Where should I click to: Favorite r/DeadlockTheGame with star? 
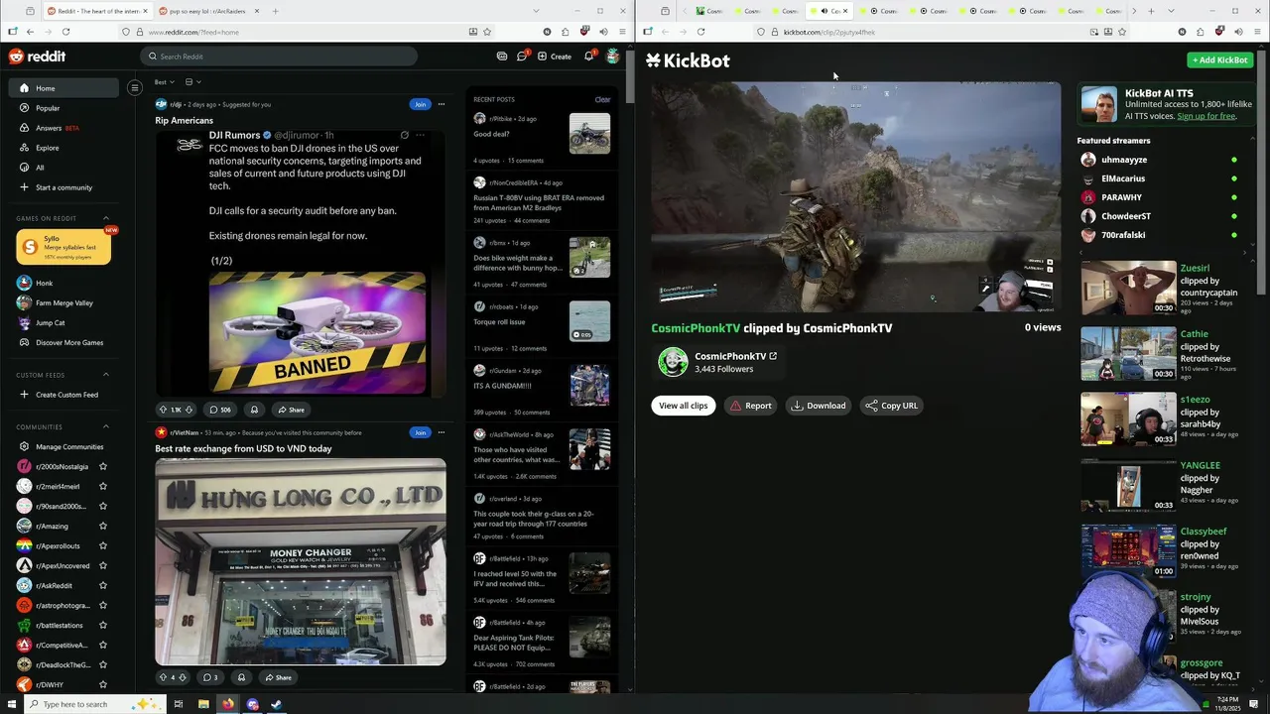pos(103,664)
